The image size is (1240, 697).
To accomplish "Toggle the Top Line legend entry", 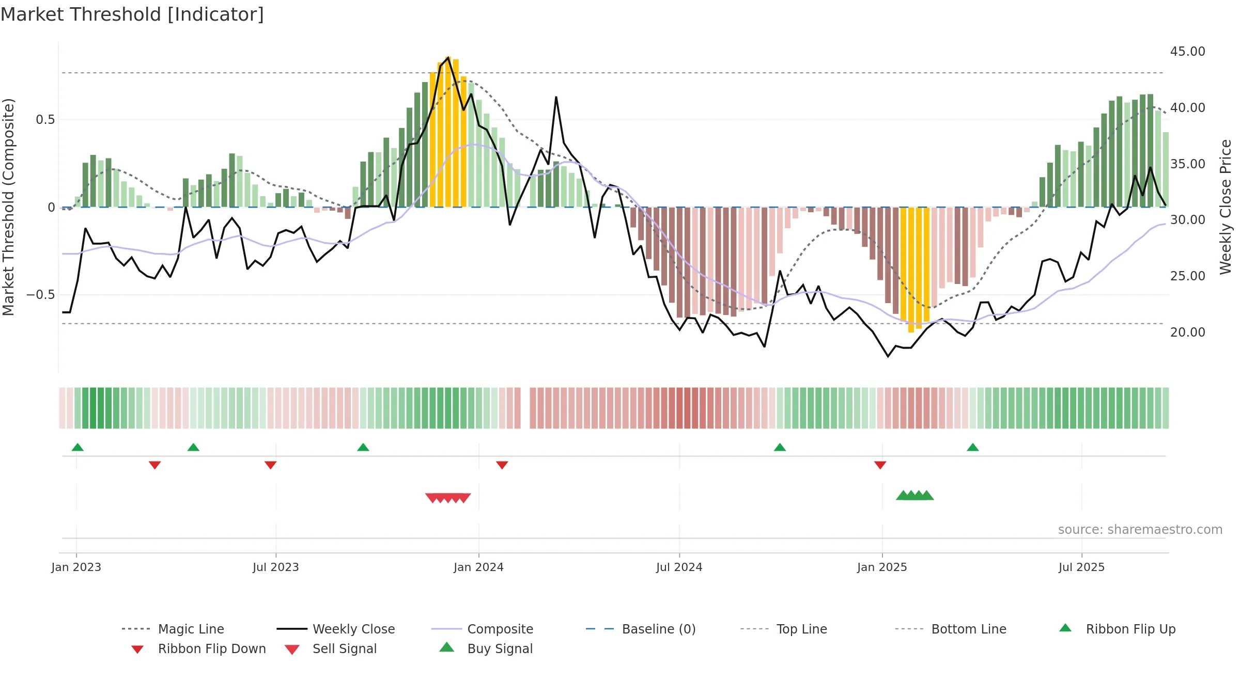I will 783,629.
